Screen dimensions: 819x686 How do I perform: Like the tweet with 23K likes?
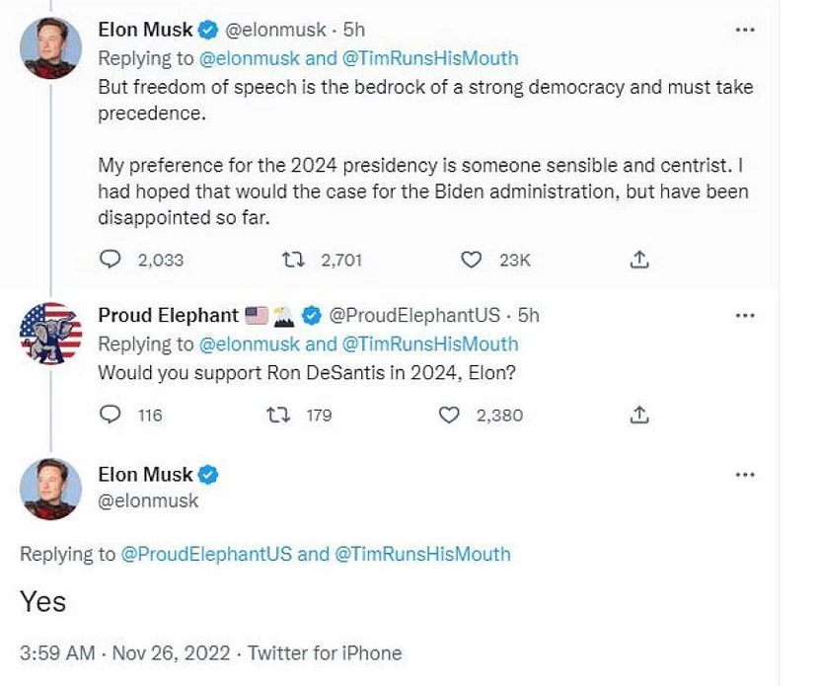pyautogui.click(x=472, y=261)
